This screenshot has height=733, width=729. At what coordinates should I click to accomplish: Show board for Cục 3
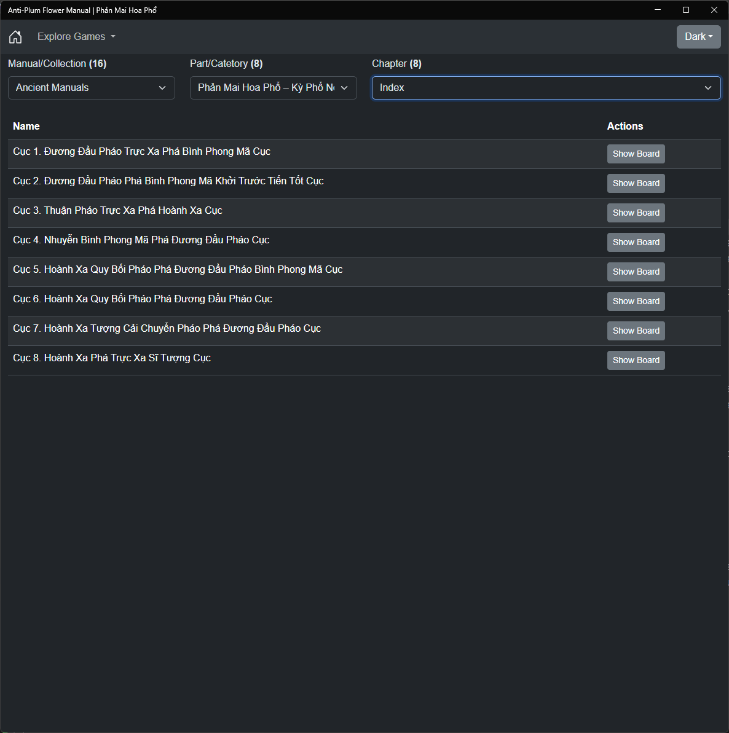coord(636,213)
